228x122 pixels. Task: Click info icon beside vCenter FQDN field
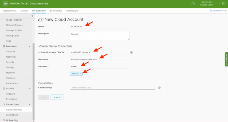tap(131, 52)
